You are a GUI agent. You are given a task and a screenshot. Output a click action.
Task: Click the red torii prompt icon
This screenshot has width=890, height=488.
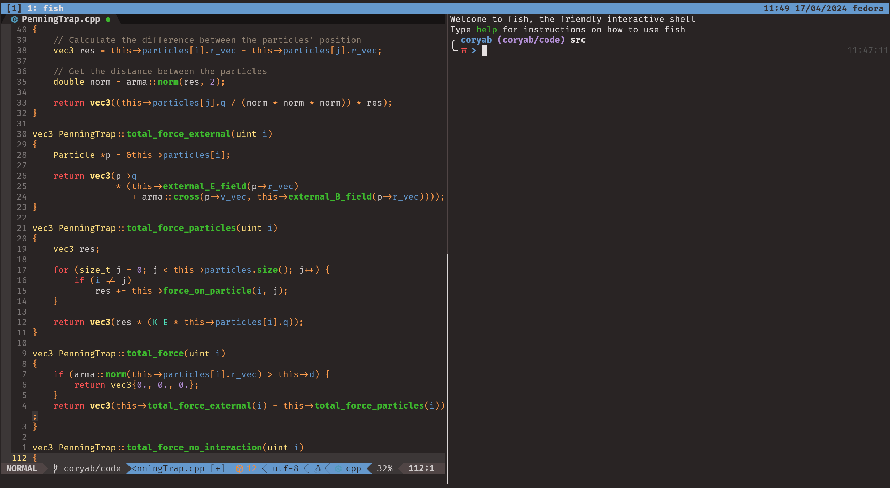click(x=464, y=51)
